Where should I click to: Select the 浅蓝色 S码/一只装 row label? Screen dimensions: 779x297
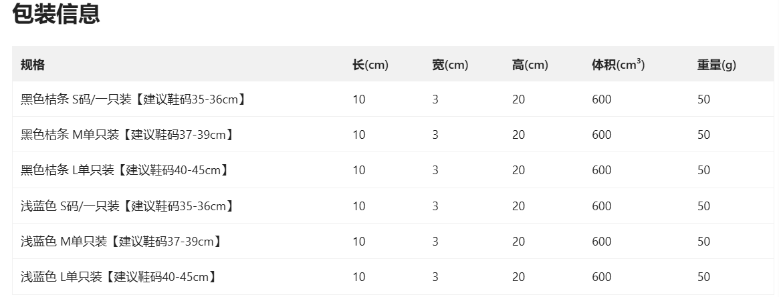point(127,206)
